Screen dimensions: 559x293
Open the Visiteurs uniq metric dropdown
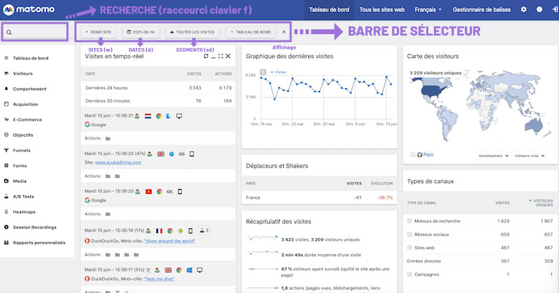click(530, 156)
